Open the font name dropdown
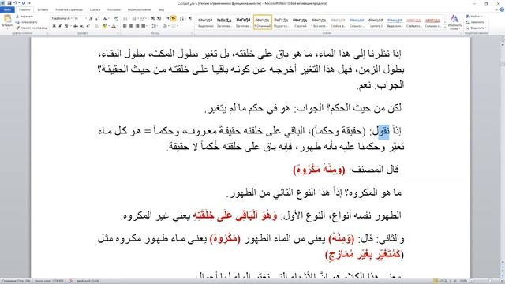 pos(72,18)
